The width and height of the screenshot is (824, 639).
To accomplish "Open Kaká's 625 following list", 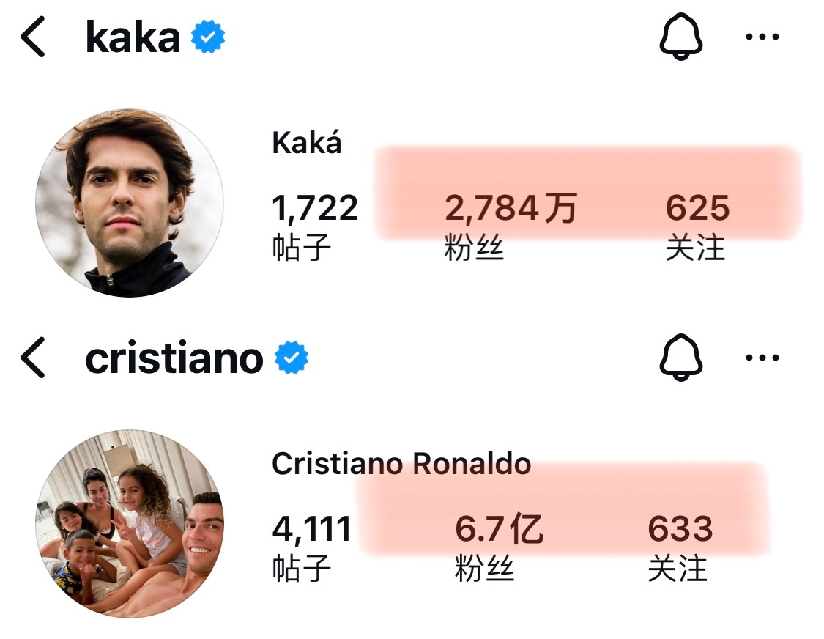I will click(x=697, y=226).
